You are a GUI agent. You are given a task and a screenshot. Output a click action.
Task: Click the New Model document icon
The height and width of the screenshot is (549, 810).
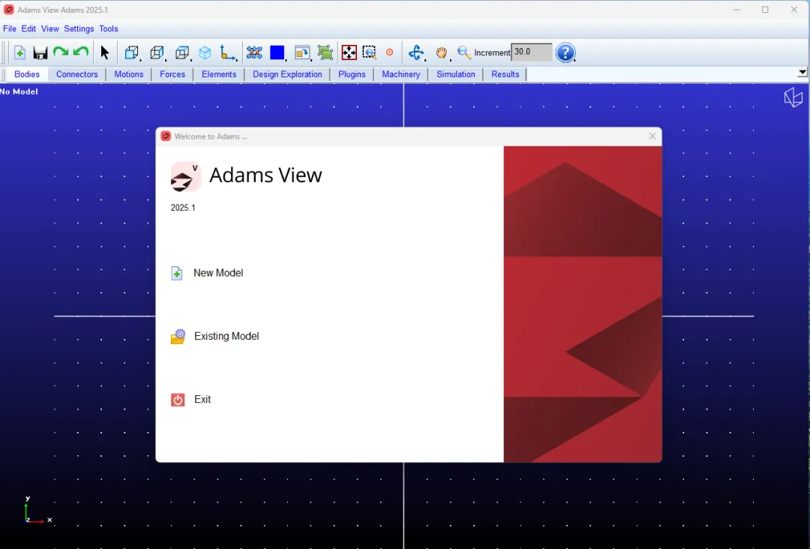177,273
